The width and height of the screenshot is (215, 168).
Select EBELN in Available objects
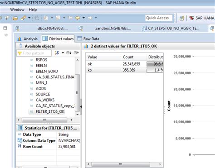click(41, 66)
